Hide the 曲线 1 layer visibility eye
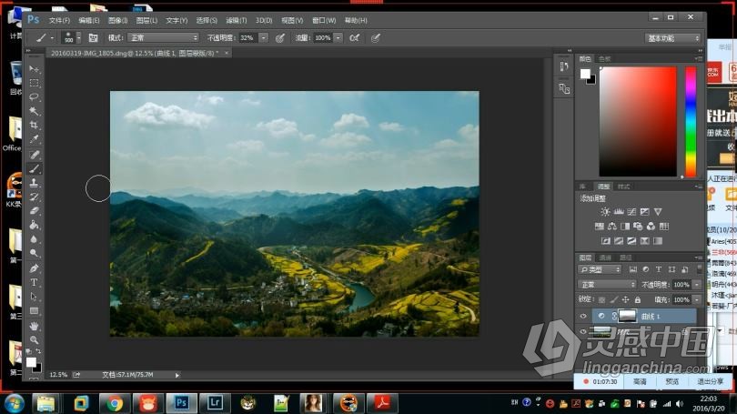The height and width of the screenshot is (414, 737). click(x=583, y=317)
